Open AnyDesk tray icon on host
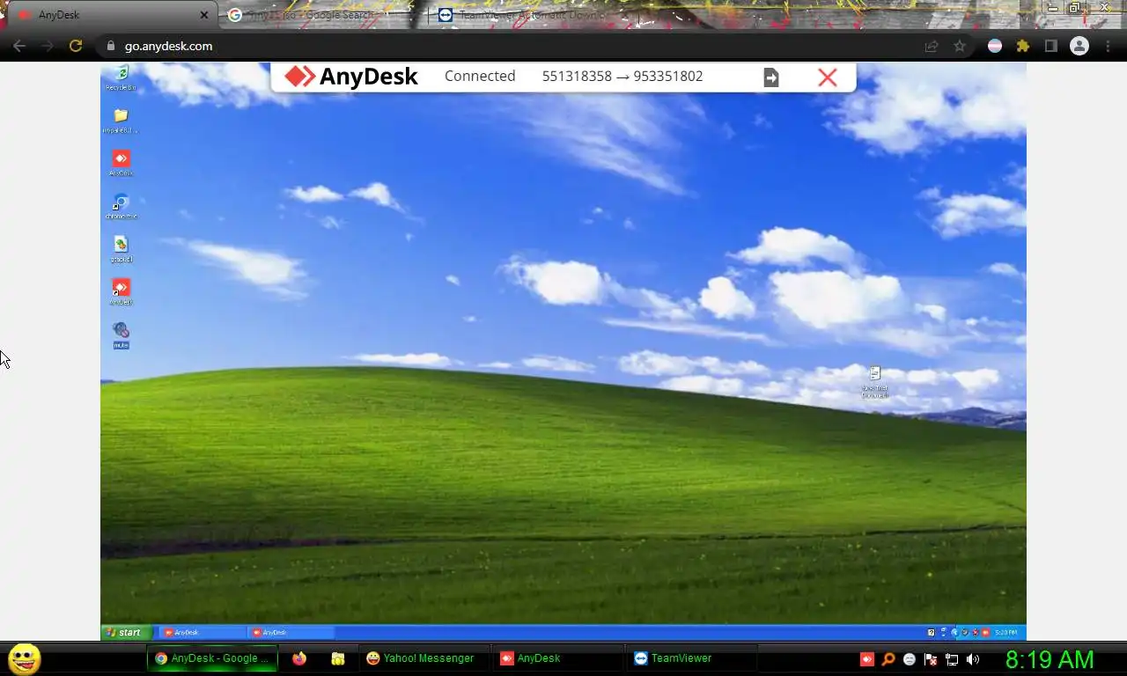 (867, 659)
